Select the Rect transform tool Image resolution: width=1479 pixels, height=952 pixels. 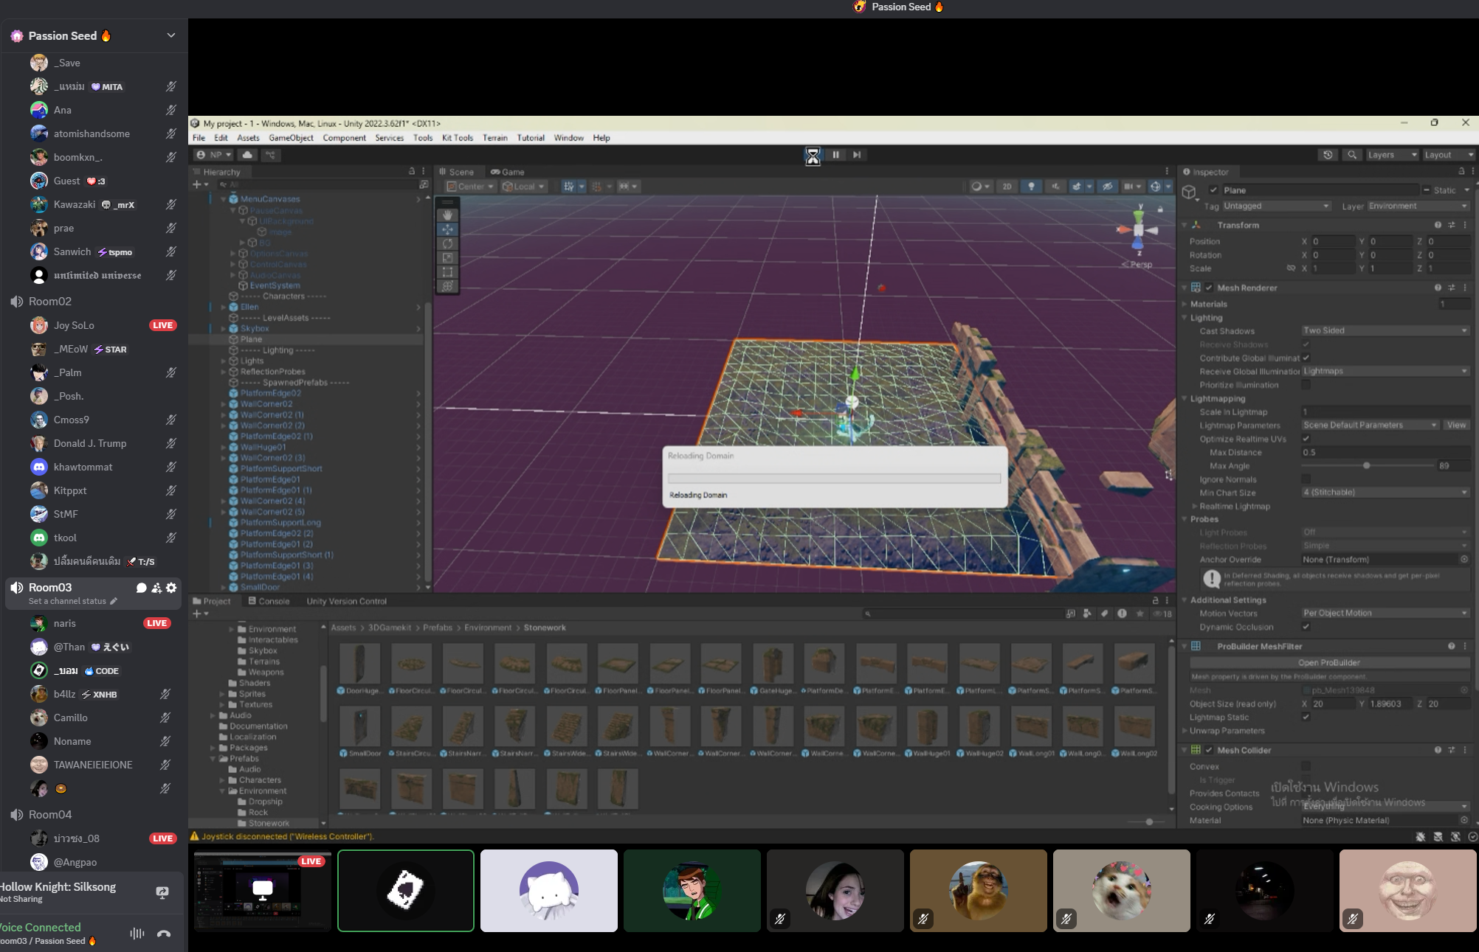447,271
